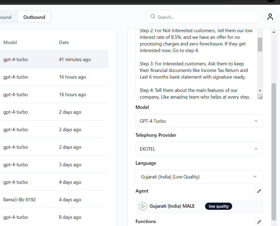Click the user profile avatar icon
The image size is (280, 226).
coord(270,17)
